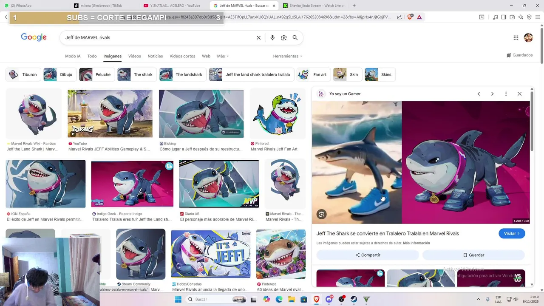The width and height of the screenshot is (544, 306).
Task: Open the Diario AS MVP thumbnail
Action: (219, 184)
